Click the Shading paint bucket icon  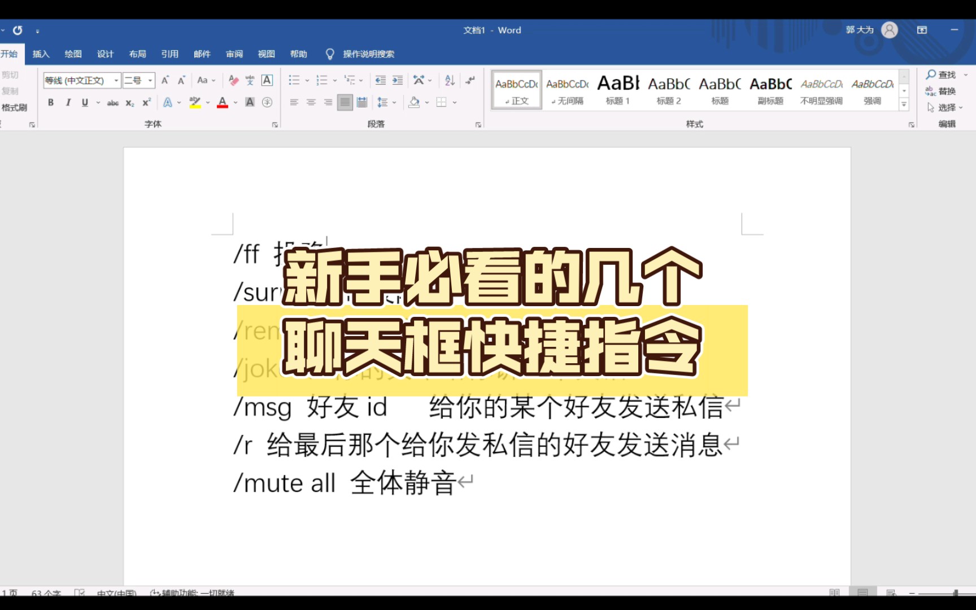click(x=414, y=102)
